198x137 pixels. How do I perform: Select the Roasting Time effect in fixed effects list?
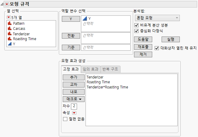tap(98, 82)
